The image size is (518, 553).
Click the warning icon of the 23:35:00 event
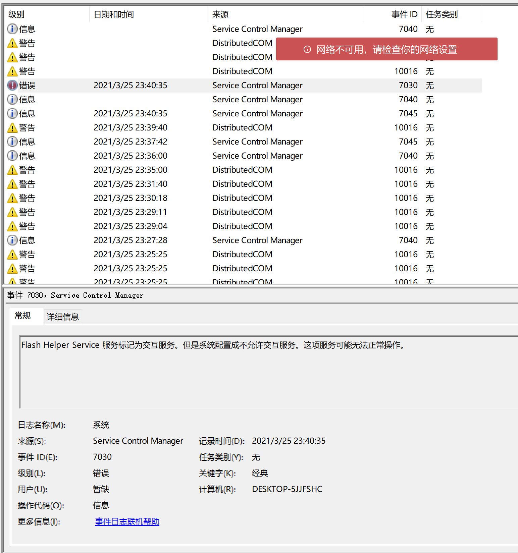click(x=12, y=170)
